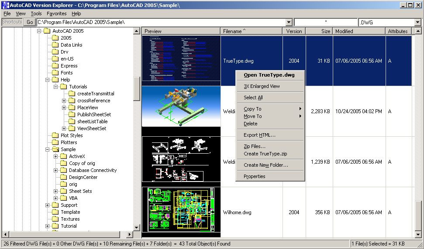Choose Create New Folder... entry
Viewport: 424px width, 249px height.
click(x=270, y=165)
